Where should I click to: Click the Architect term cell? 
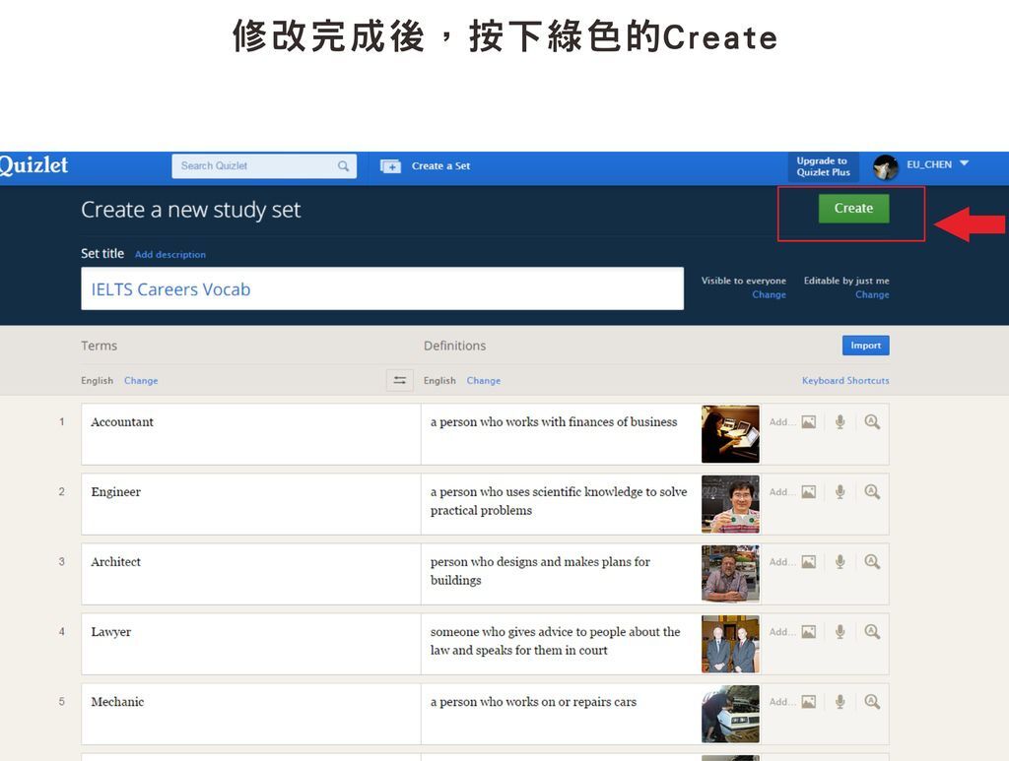pos(251,574)
